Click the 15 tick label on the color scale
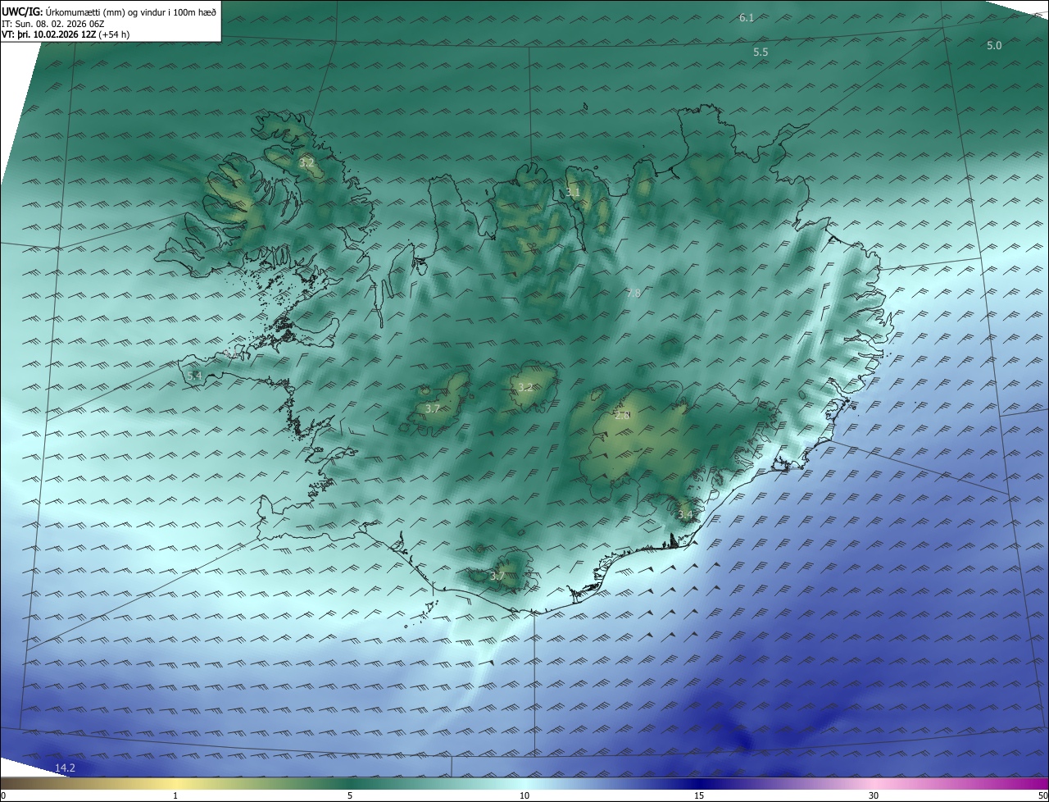Image resolution: width=1049 pixels, height=802 pixels. click(699, 795)
